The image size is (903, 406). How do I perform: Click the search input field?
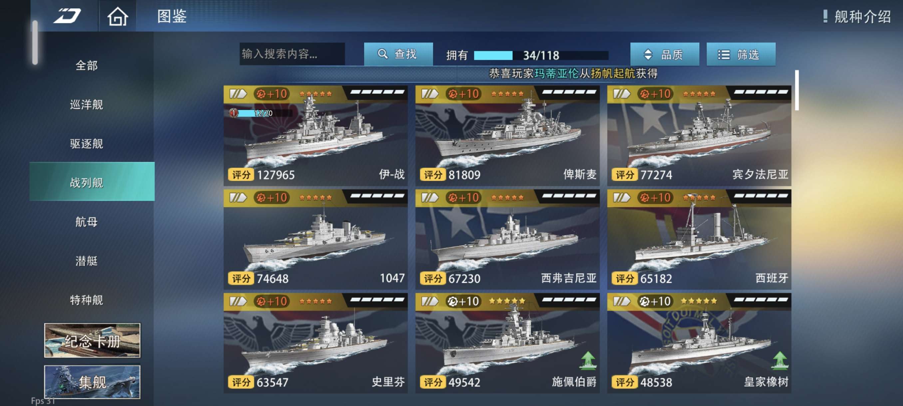coord(292,54)
